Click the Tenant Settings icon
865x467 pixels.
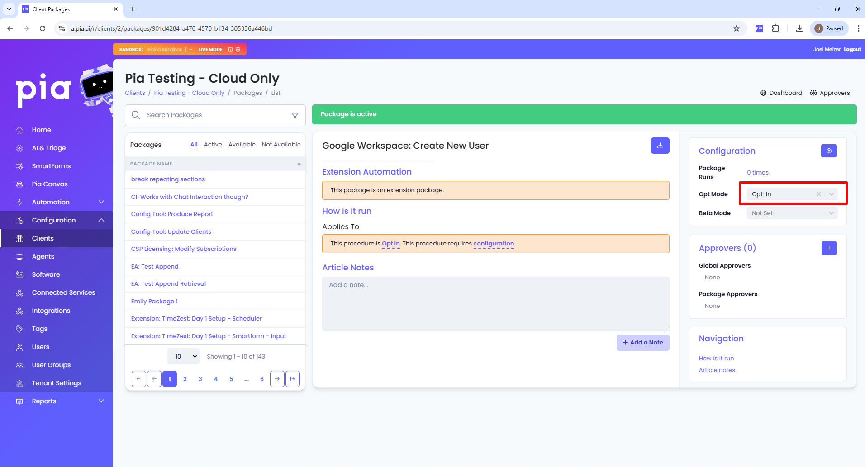[x=19, y=383]
